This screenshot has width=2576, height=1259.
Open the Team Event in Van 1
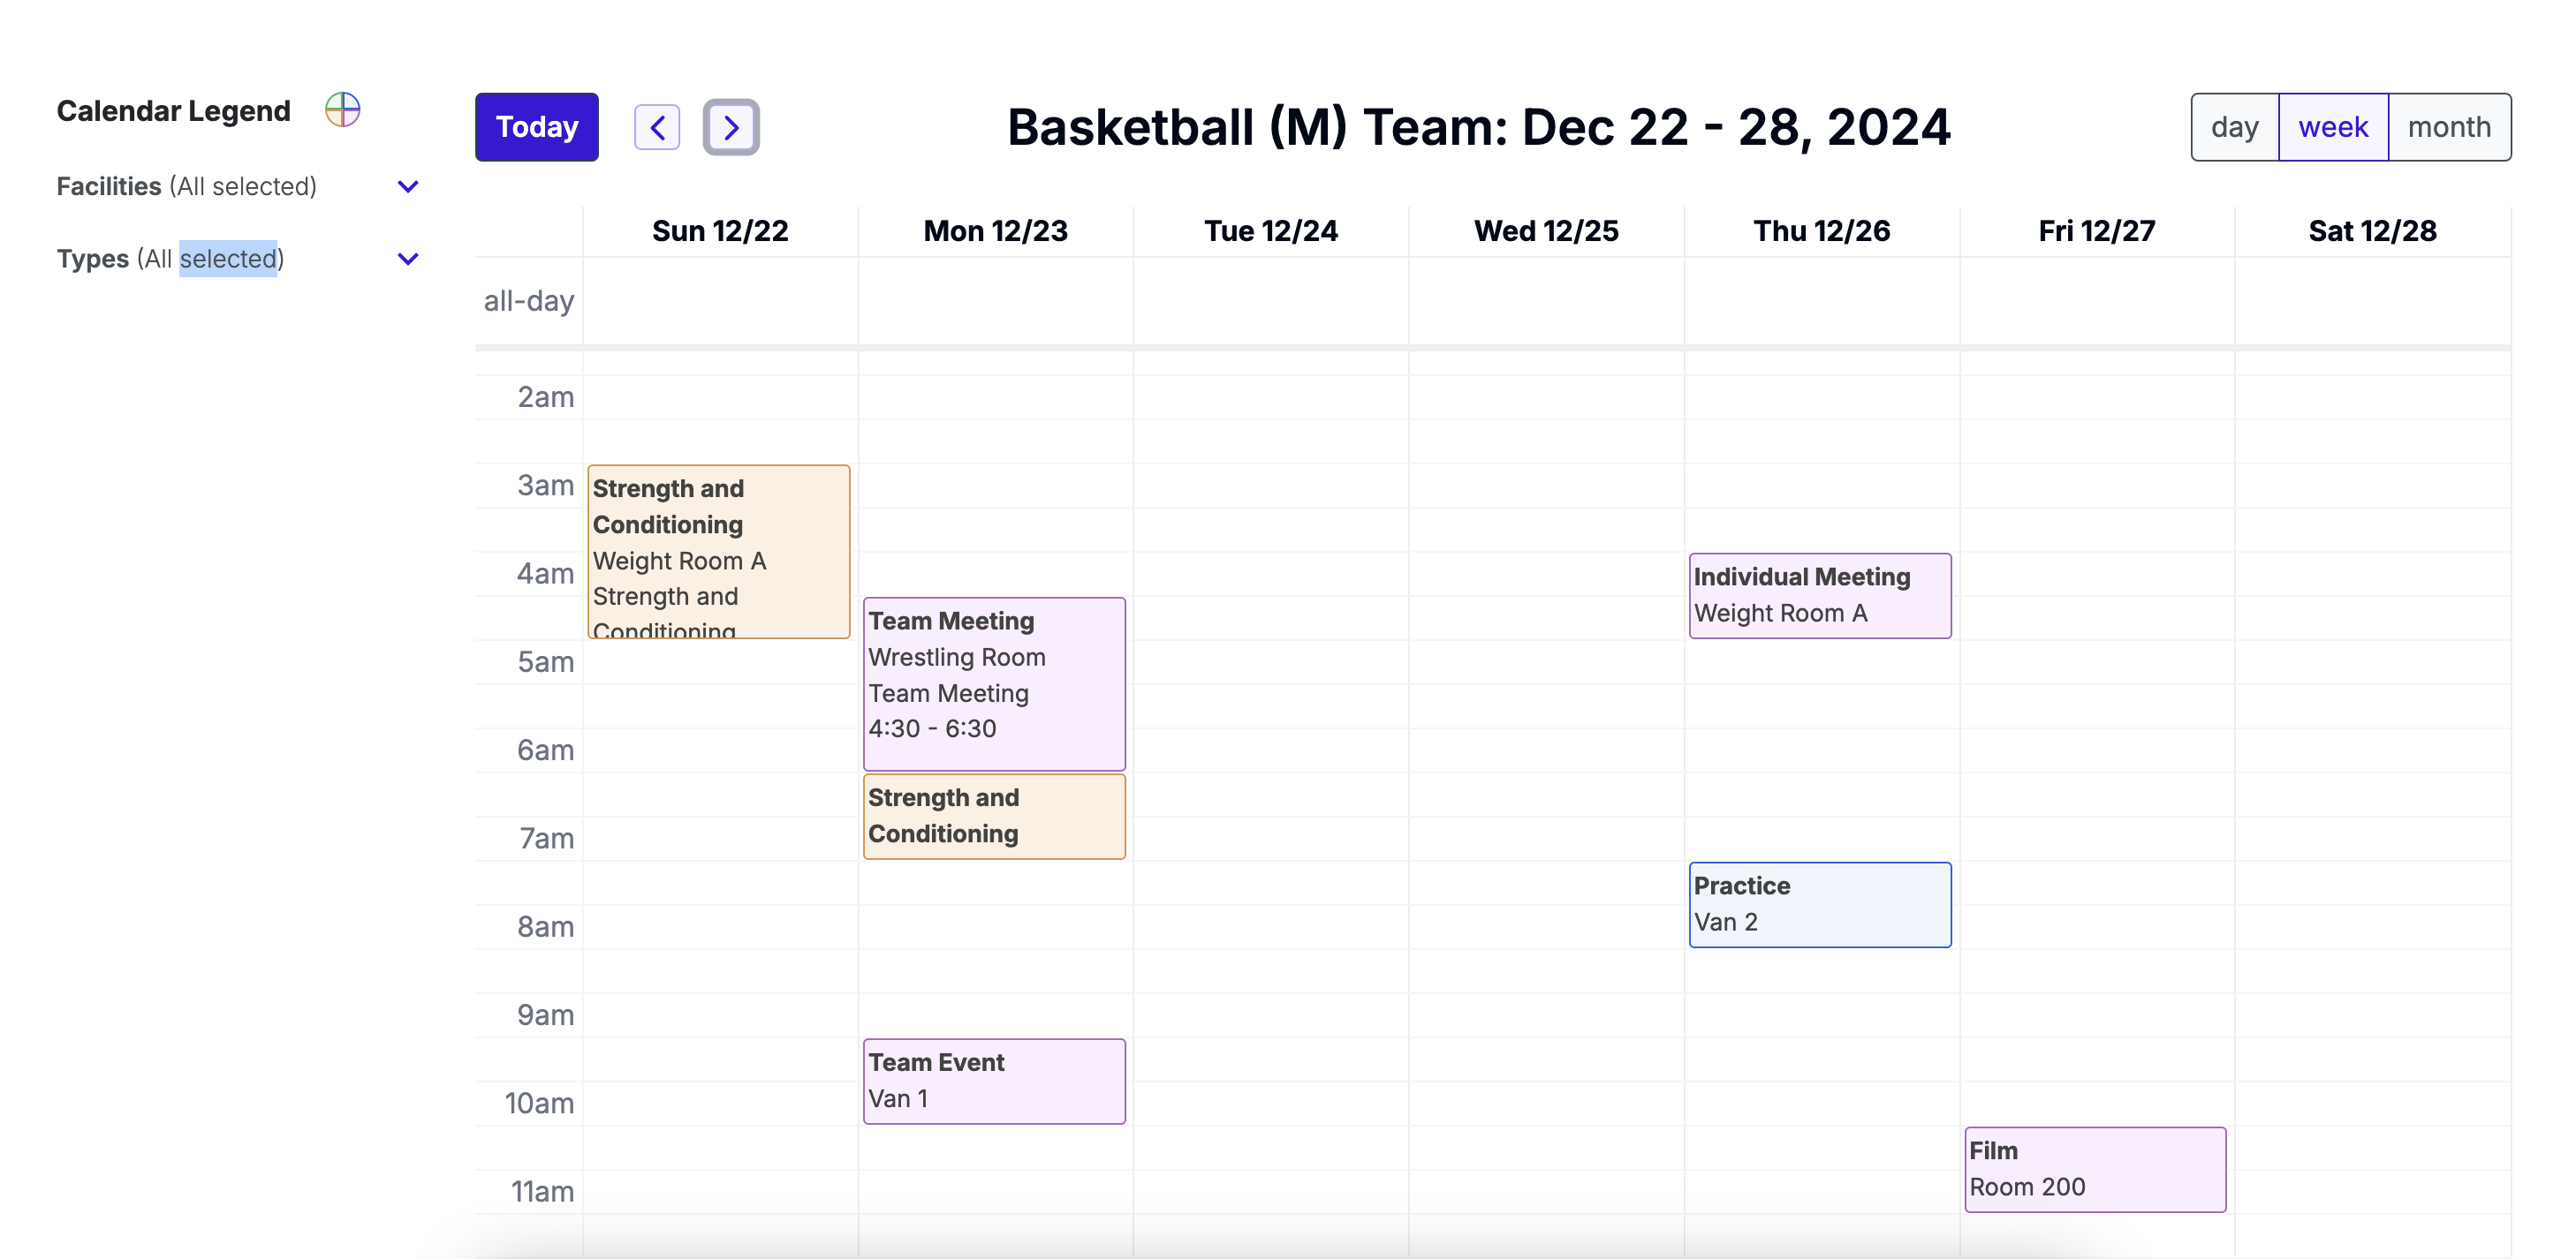pos(994,1082)
